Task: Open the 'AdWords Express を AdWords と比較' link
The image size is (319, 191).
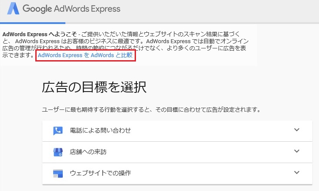Action: [x=85, y=55]
